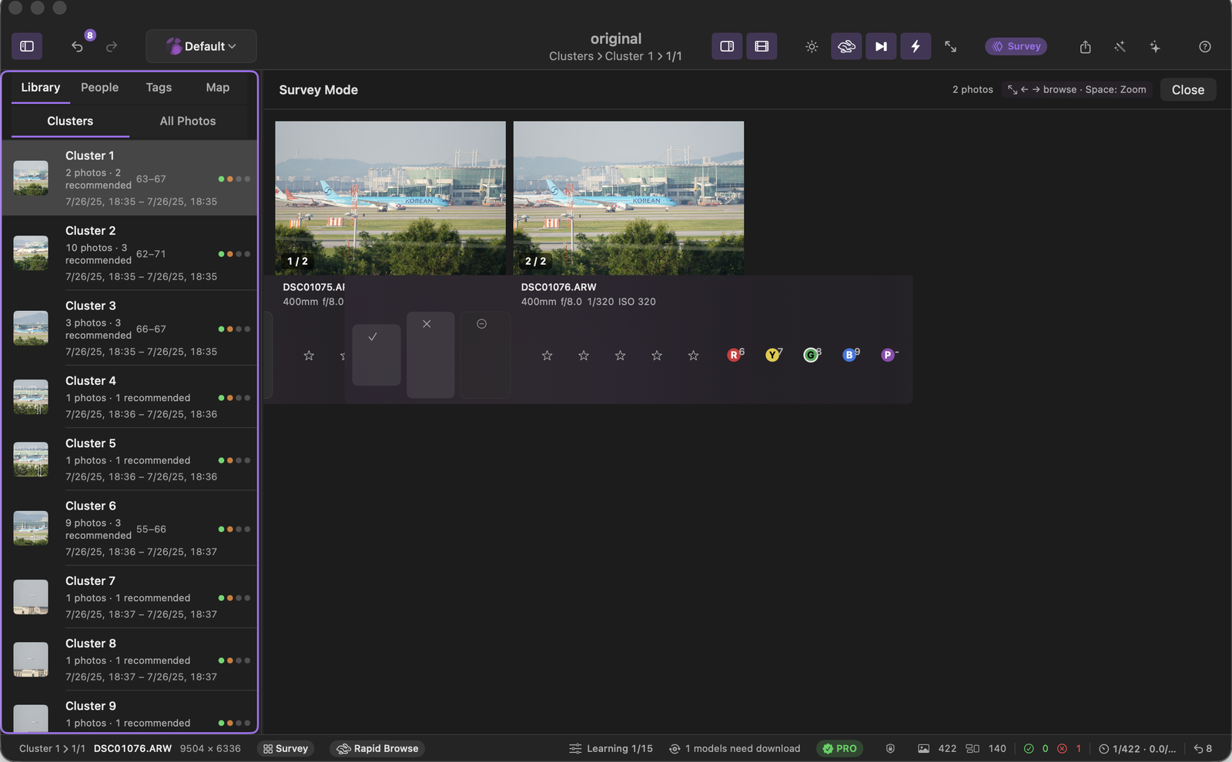
Task: Click the undo count 8 in status bar
Action: [x=1203, y=748]
